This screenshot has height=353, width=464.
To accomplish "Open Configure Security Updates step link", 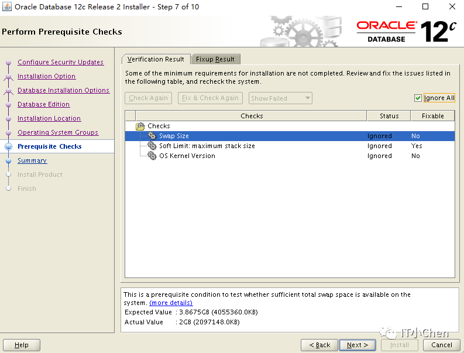I will pos(60,62).
